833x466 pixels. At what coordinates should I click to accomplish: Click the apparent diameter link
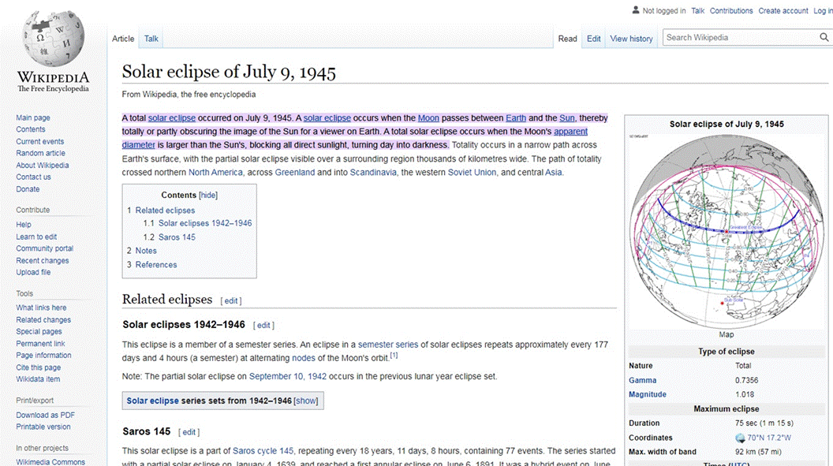pyautogui.click(x=570, y=132)
